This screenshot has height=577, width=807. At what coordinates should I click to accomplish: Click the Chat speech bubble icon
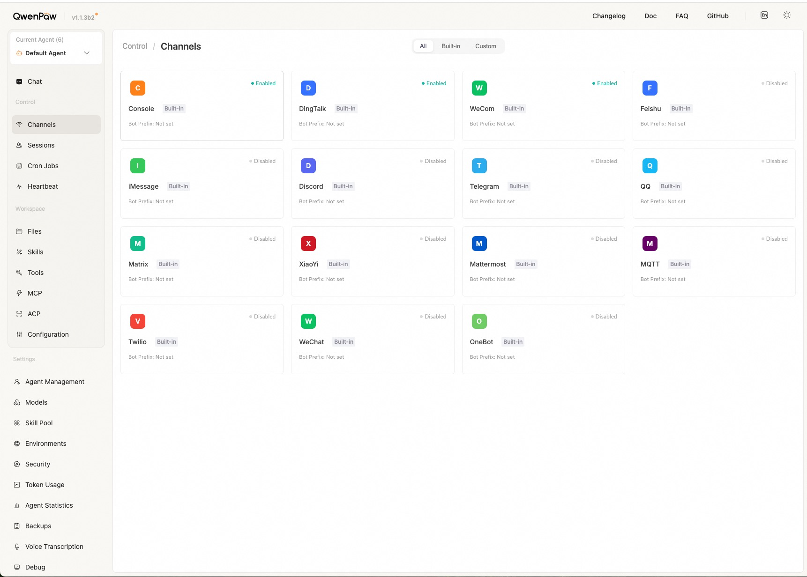19,81
